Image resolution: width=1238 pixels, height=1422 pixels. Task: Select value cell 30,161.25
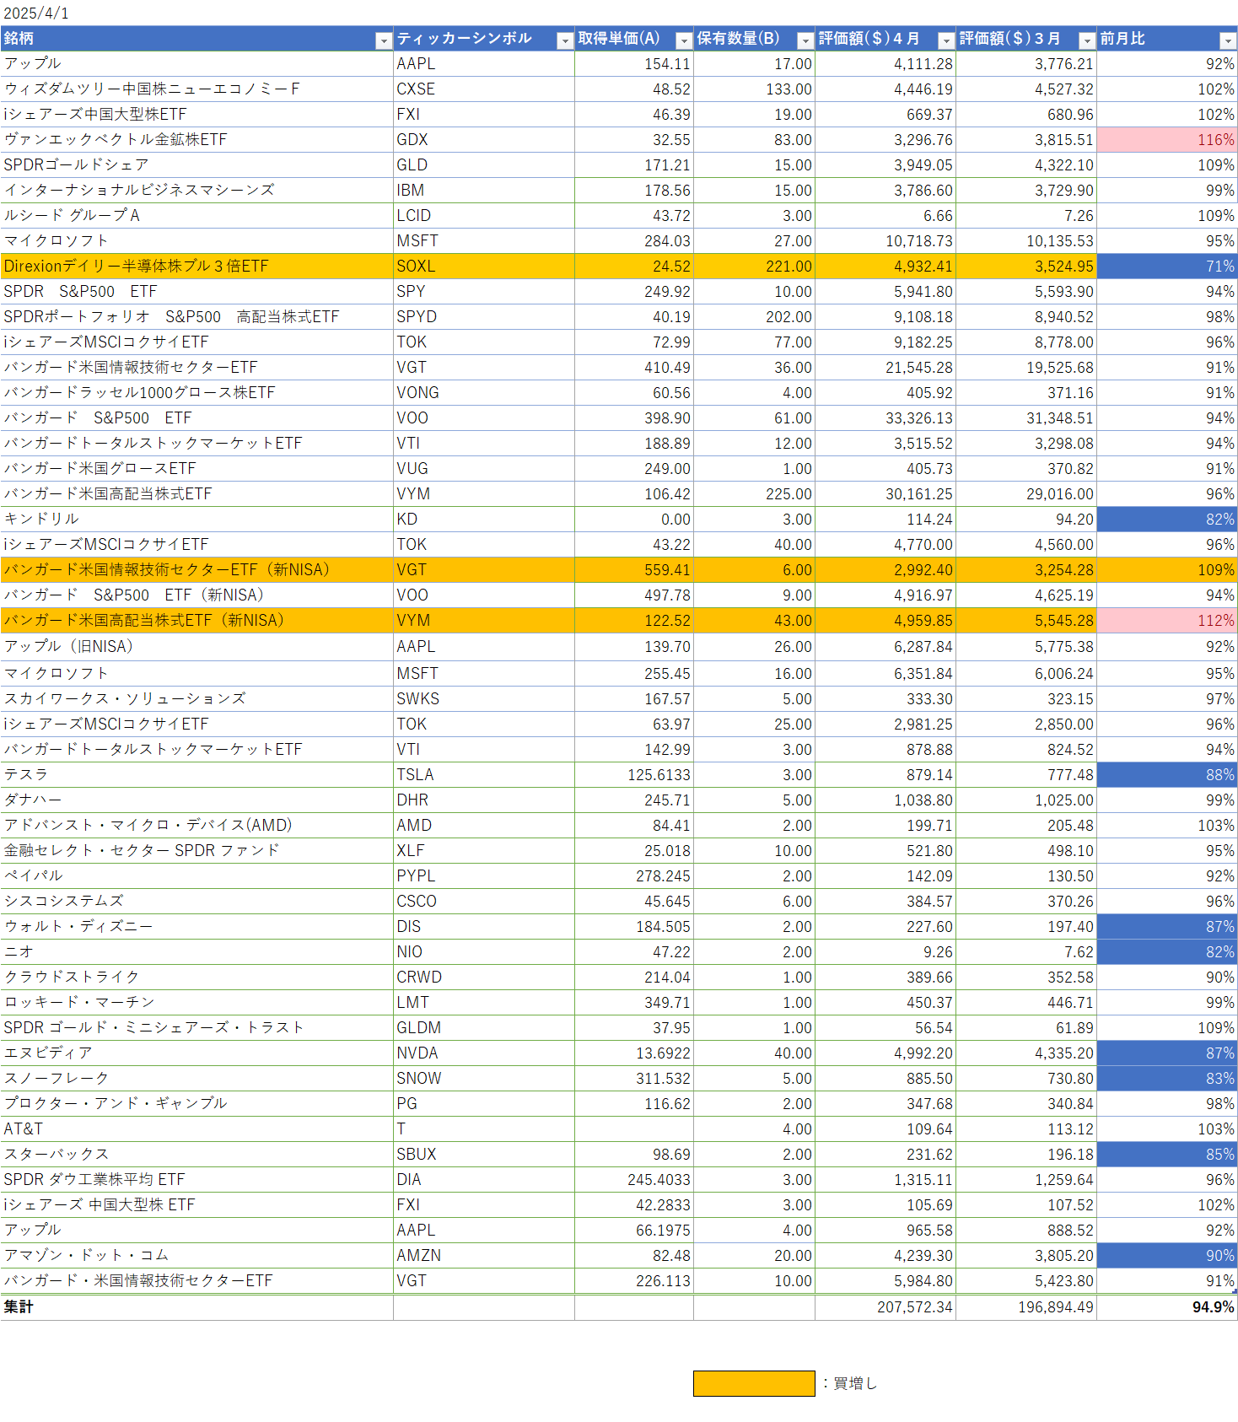pyautogui.click(x=885, y=494)
